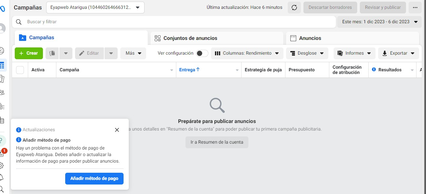Click the refresh data icon
Screen dimensions: 426x194
294,8
